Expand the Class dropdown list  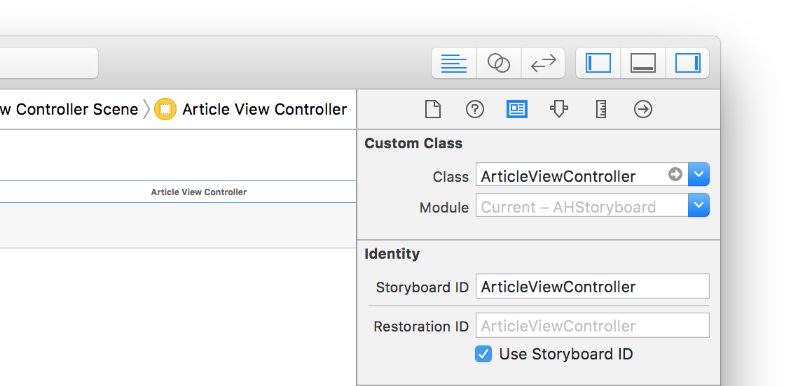(699, 175)
